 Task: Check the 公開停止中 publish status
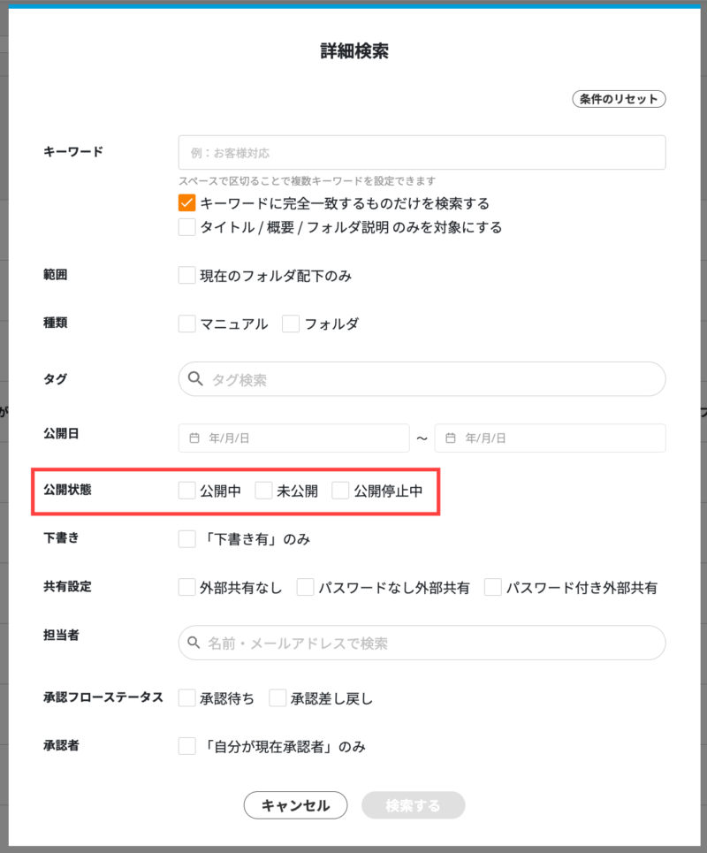tap(340, 490)
